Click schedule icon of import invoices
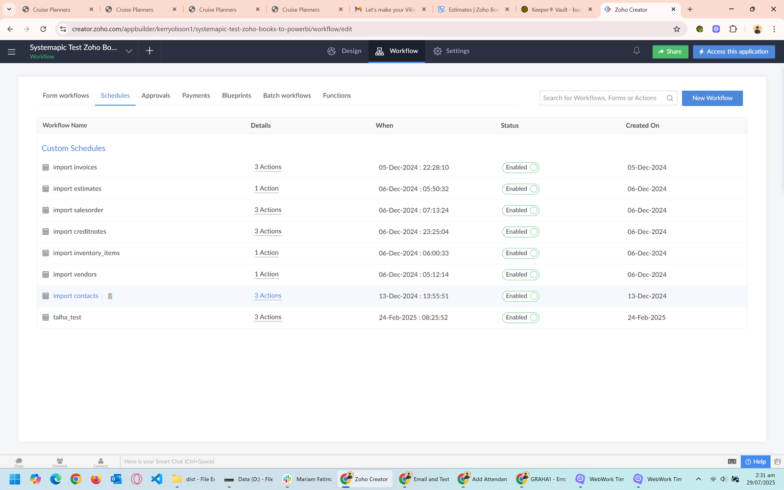Viewport: 784px width, 490px height. pos(46,167)
